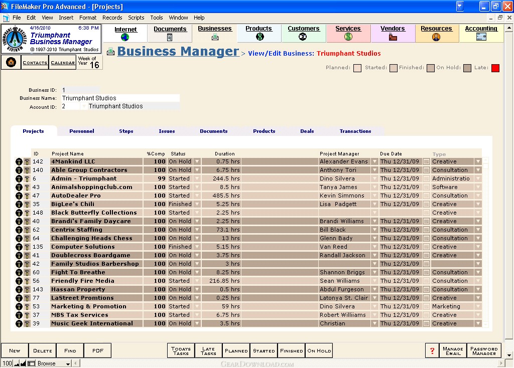Switch to the Issues tab
Screen dimensions: 514x368
[167, 131]
